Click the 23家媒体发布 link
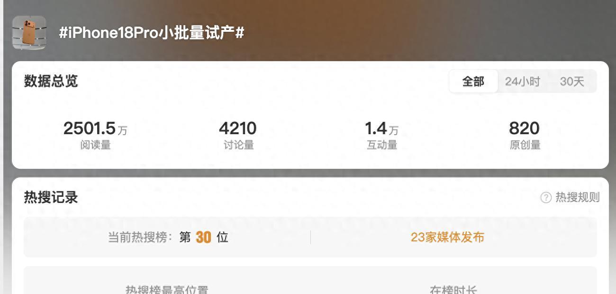The width and height of the screenshot is (616, 294). (x=447, y=237)
